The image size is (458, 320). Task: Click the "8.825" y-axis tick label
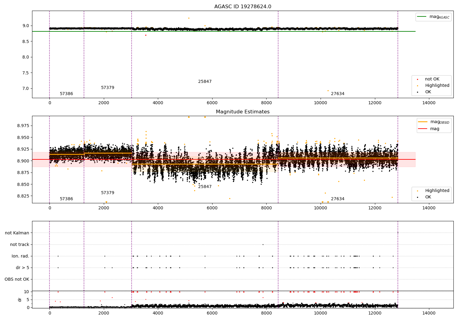pos(23,196)
